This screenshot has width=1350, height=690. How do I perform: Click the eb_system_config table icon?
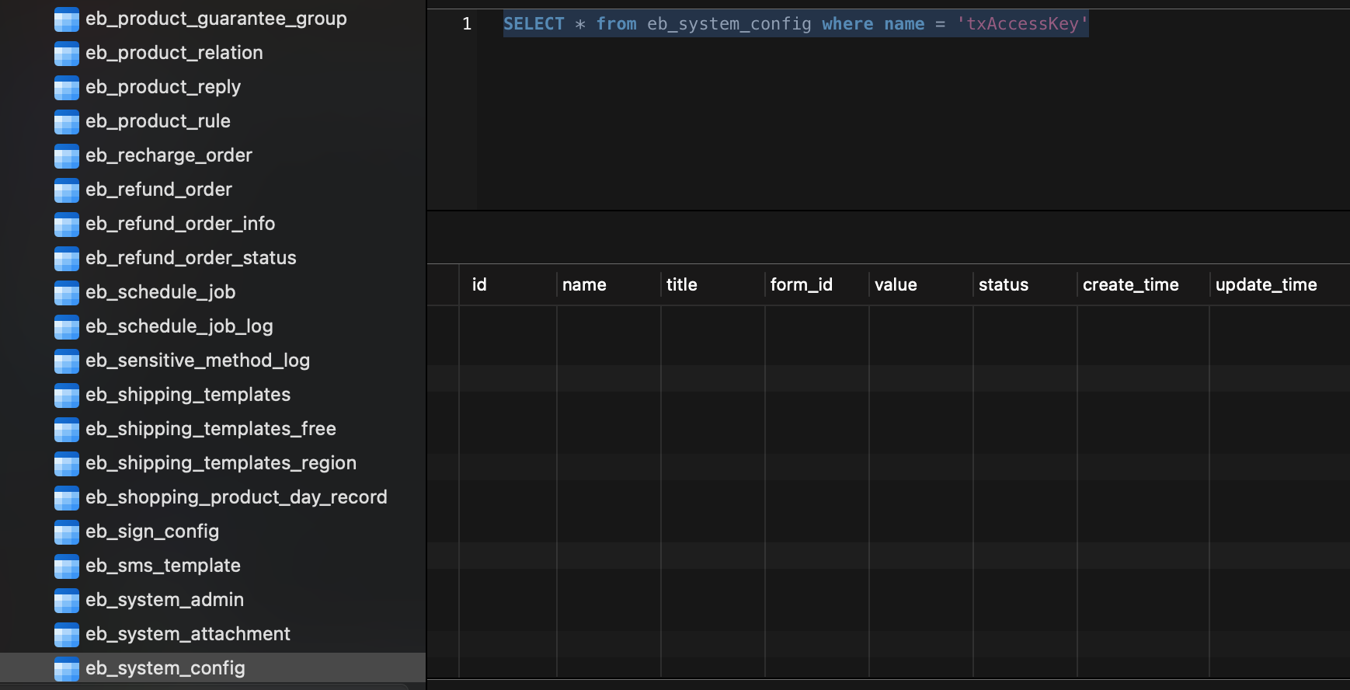pos(67,669)
